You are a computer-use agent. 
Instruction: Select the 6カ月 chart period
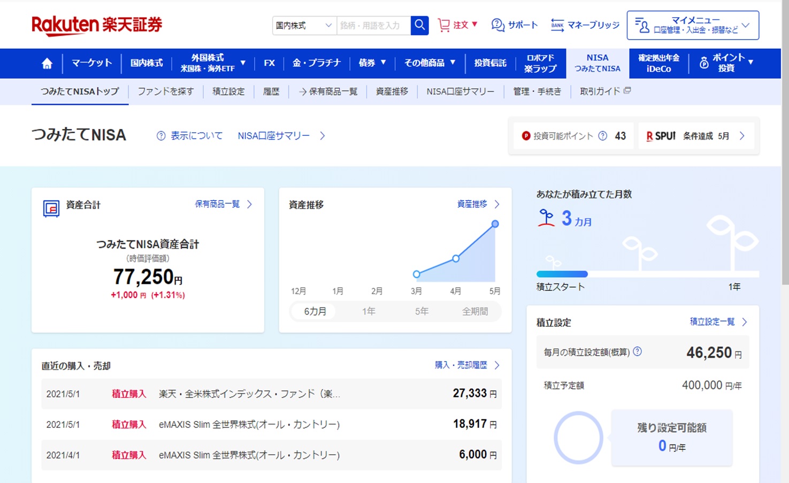tap(315, 311)
